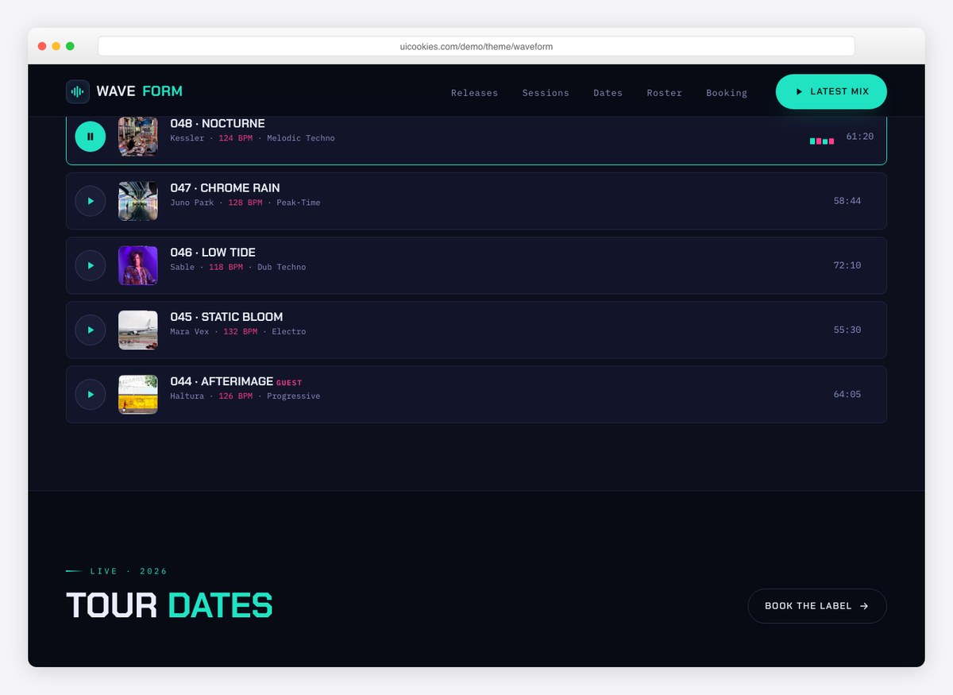953x695 pixels.
Task: Select the 046 · LOW TIDE title
Action: (213, 253)
